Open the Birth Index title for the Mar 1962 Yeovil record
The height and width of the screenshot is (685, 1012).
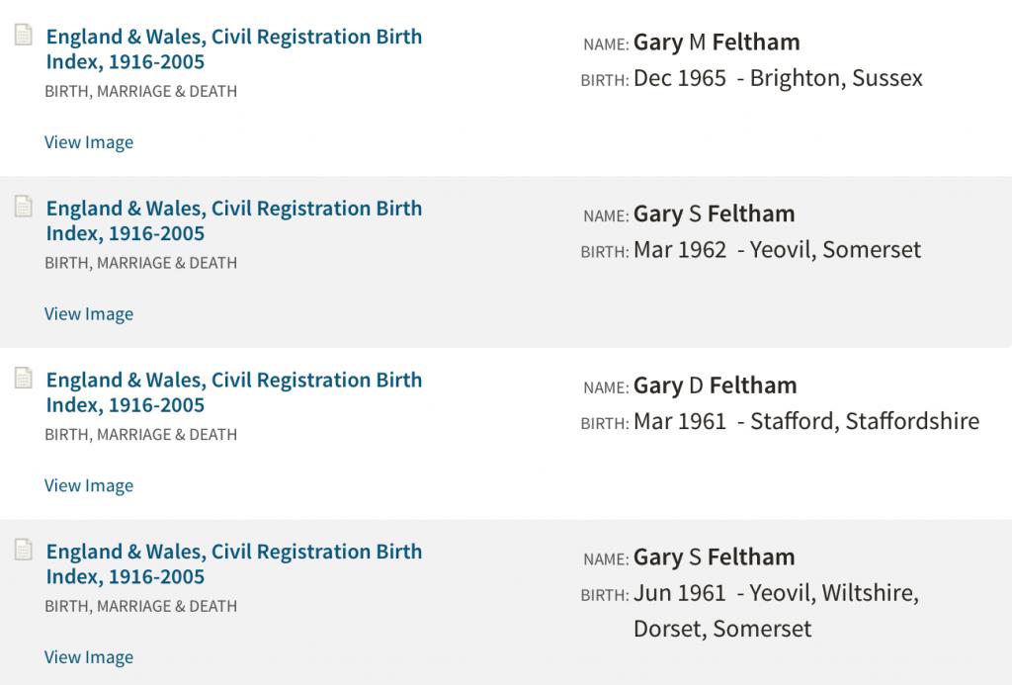(x=233, y=220)
